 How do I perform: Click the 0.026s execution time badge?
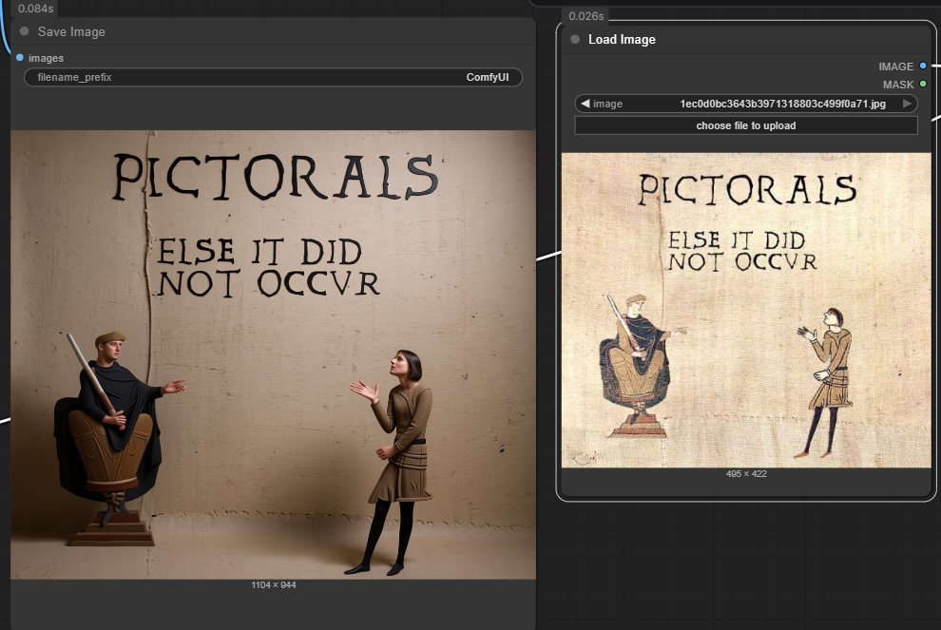pos(586,16)
